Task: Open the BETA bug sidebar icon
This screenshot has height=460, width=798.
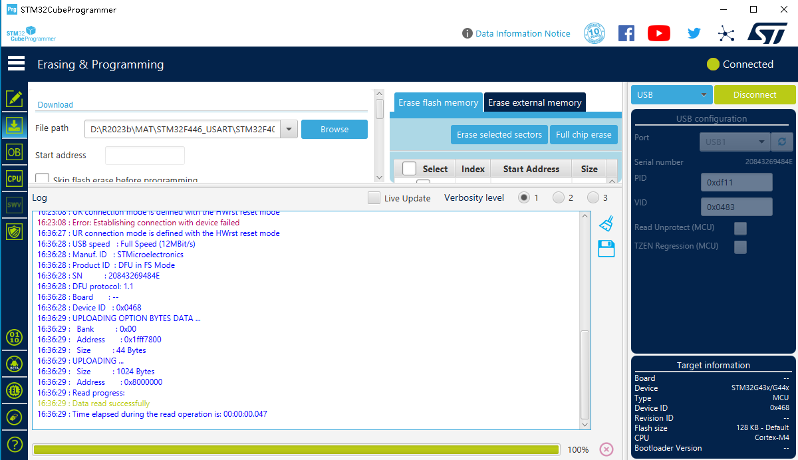Action: coord(14,364)
